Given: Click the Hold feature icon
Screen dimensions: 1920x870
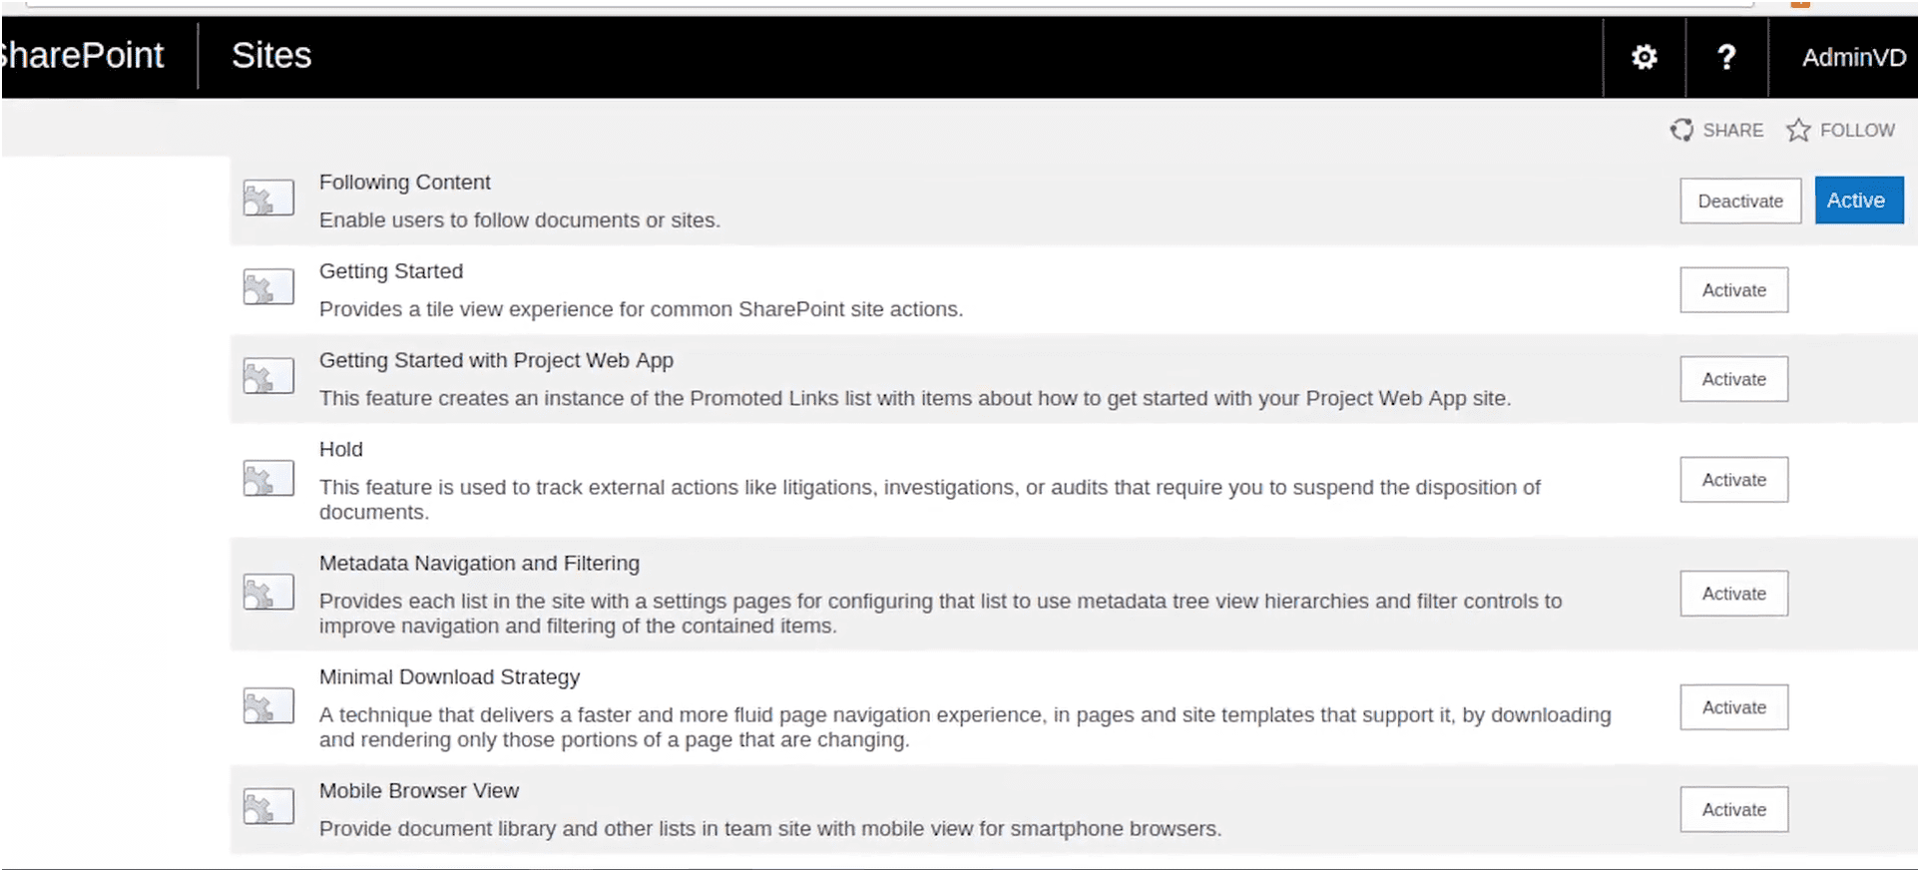Looking at the screenshot, I should click(268, 479).
